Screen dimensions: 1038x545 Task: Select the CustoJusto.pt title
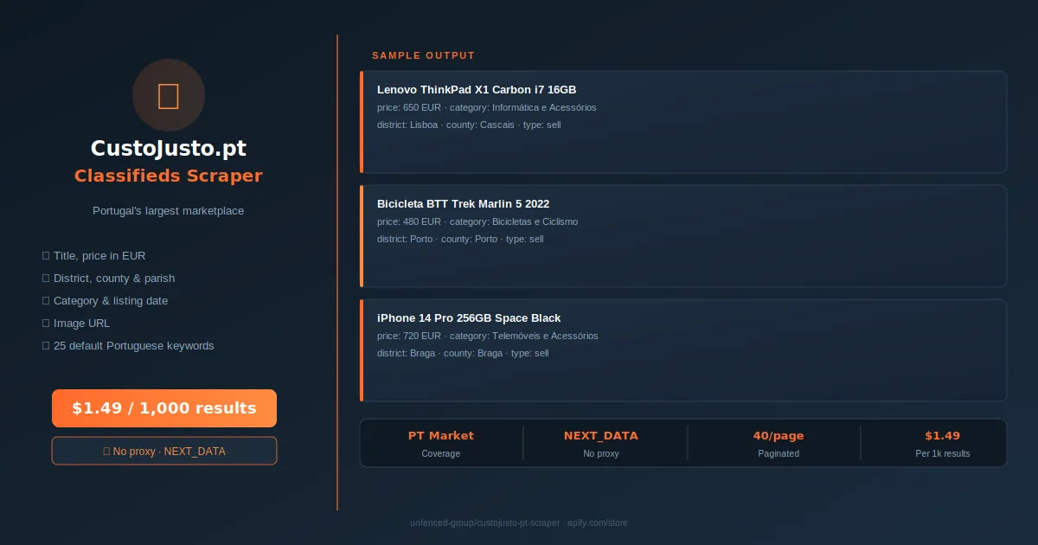169,149
